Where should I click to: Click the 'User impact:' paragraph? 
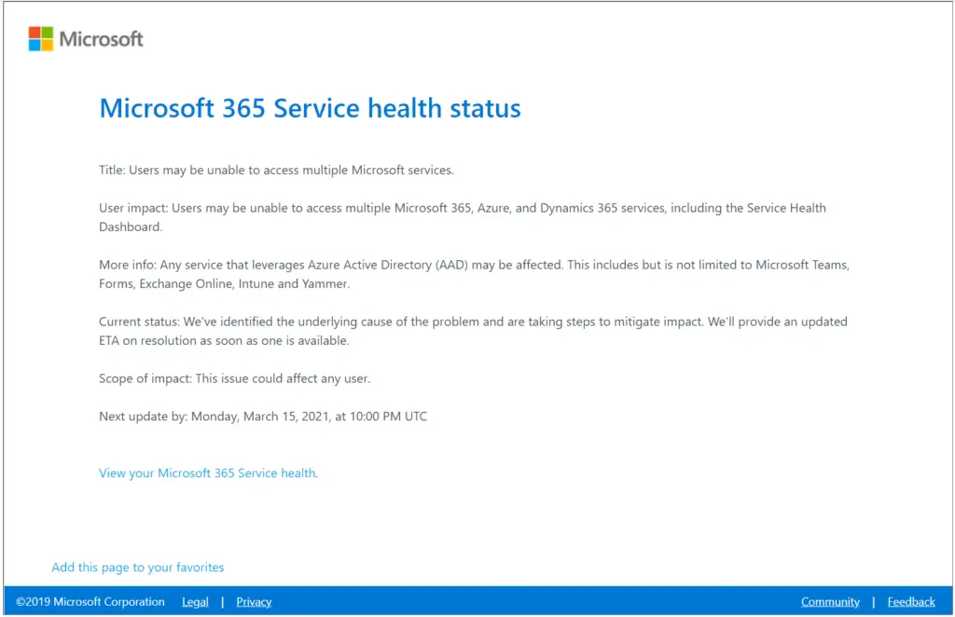(x=463, y=217)
